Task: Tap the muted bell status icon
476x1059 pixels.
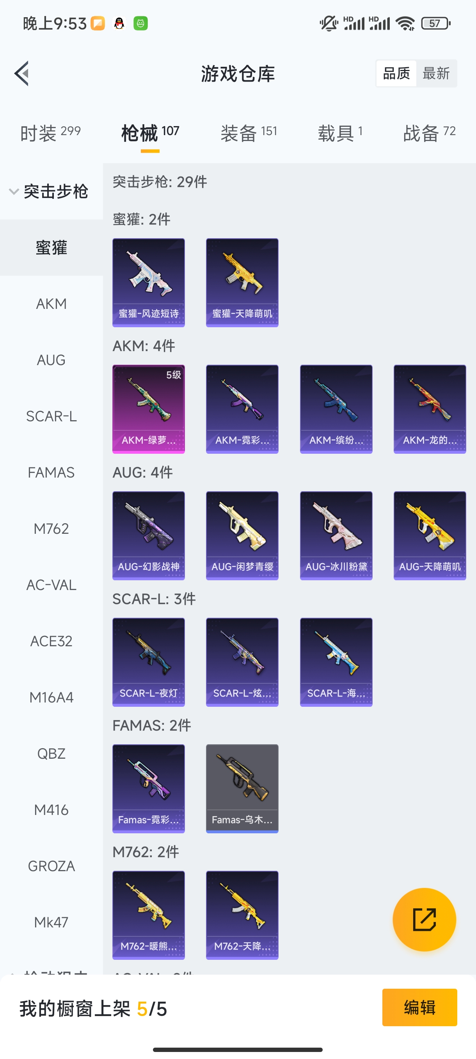Action: pyautogui.click(x=329, y=23)
